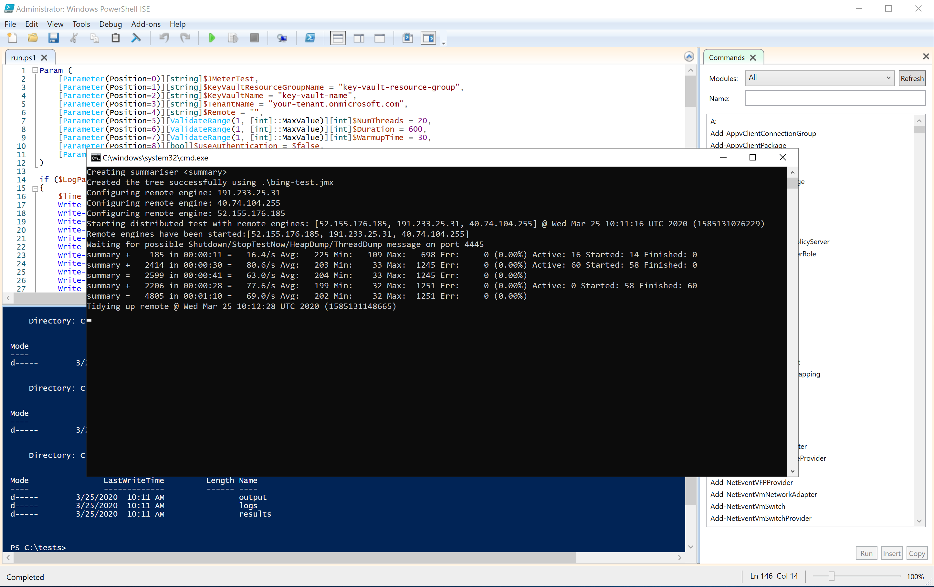The width and height of the screenshot is (934, 587).
Task: Collapse the Param block on line 1
Action: (x=35, y=70)
